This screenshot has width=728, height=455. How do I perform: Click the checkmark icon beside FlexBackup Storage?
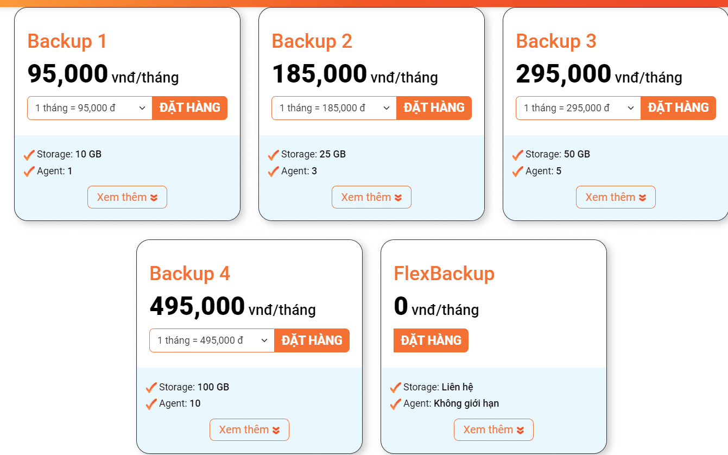click(396, 388)
